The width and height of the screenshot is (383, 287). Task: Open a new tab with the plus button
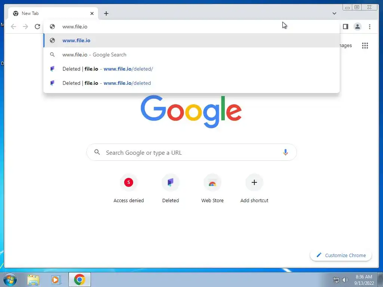tap(106, 13)
